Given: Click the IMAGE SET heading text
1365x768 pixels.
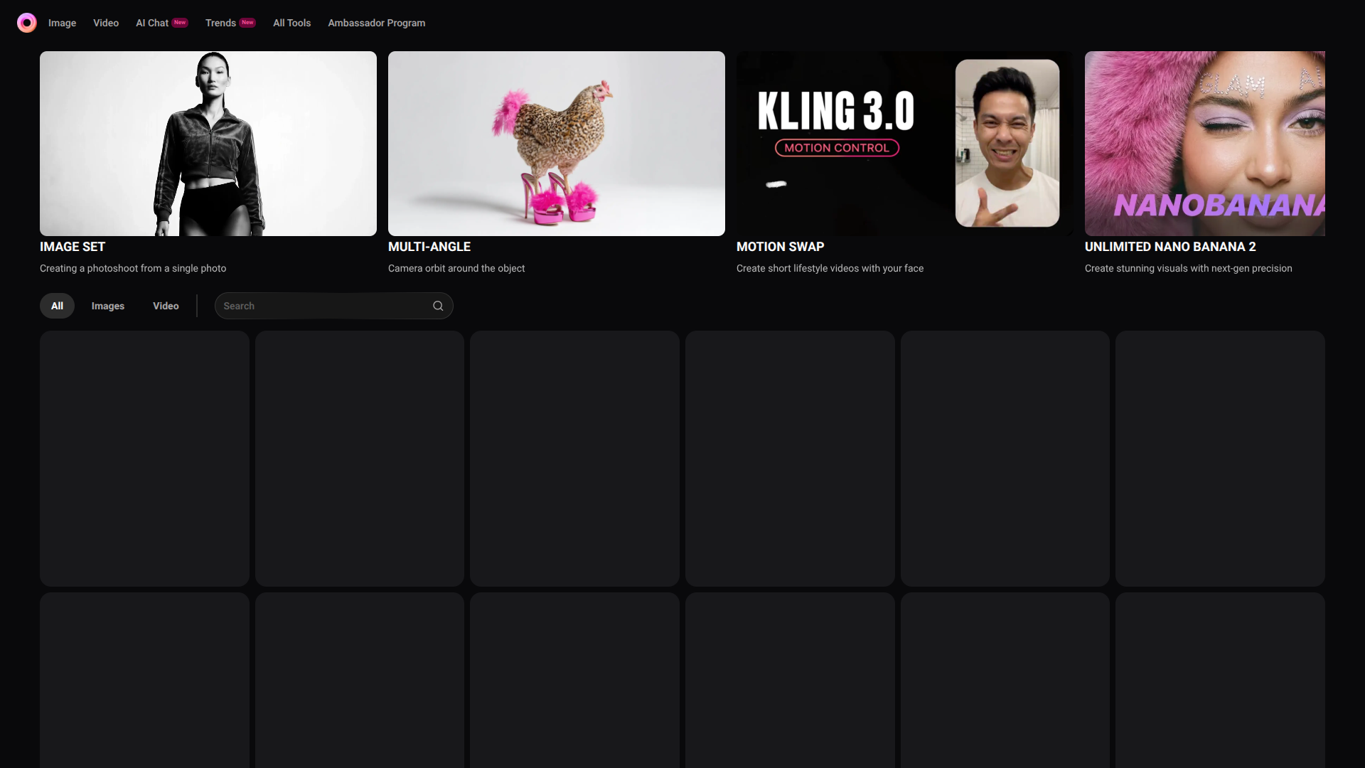Looking at the screenshot, I should [x=73, y=247].
